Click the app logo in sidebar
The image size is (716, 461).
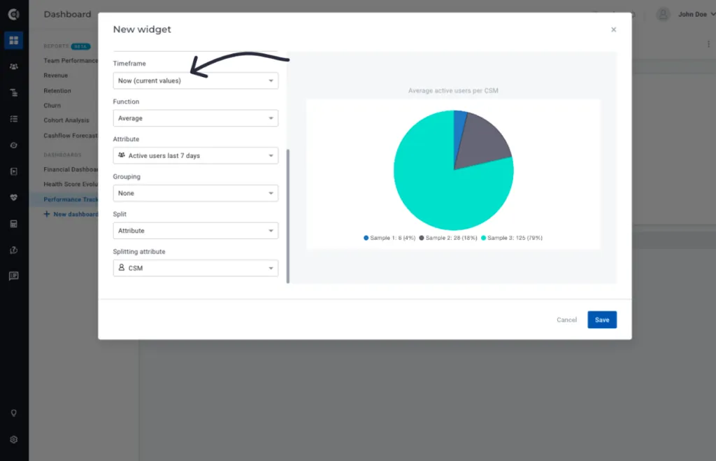[14, 14]
